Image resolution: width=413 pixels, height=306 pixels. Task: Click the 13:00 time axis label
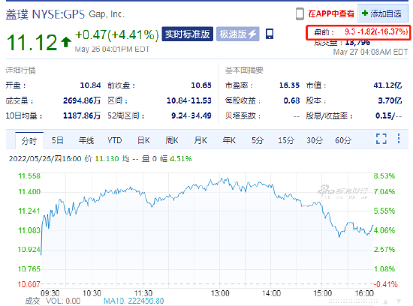[220, 293]
